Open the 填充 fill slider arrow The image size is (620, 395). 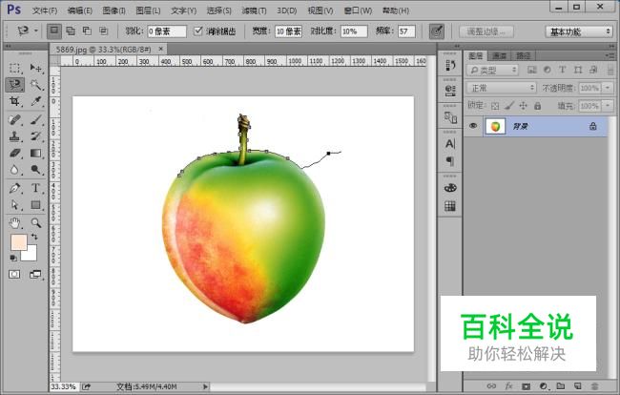point(608,106)
